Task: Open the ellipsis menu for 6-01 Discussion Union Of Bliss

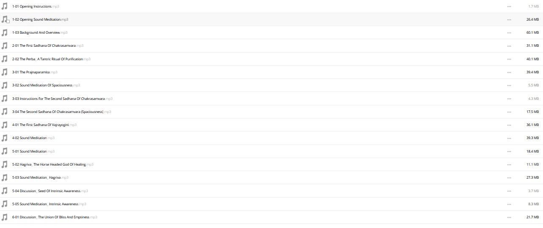Action: pos(509,217)
